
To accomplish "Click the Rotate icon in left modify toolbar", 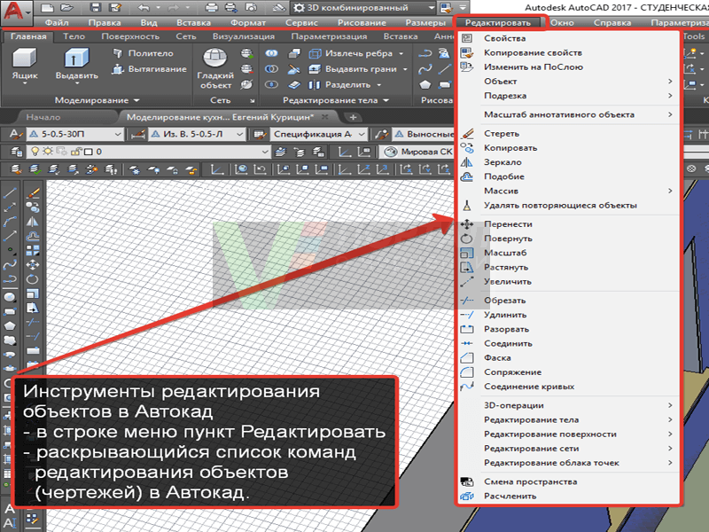I will (x=33, y=279).
